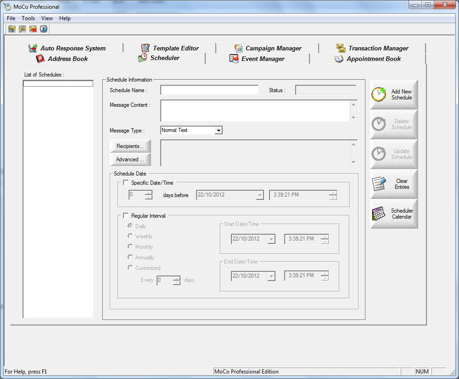
Task: Click recipients box scroll down arrow
Action: point(353,162)
